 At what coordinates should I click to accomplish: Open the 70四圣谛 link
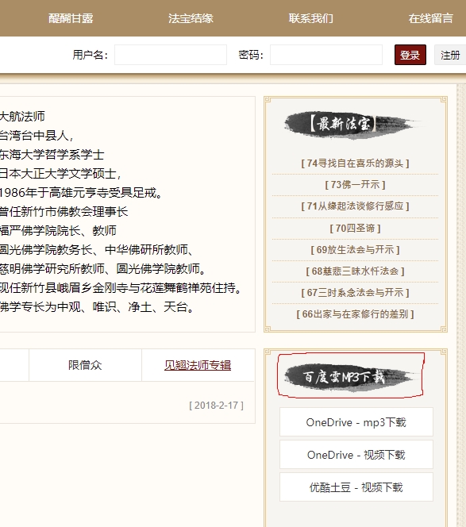pyautogui.click(x=355, y=229)
